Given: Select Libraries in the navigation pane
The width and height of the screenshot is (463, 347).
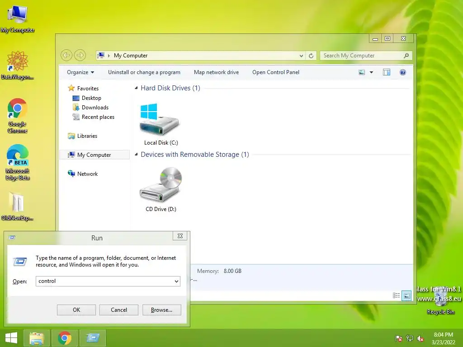Looking at the screenshot, I should click(x=83, y=136).
